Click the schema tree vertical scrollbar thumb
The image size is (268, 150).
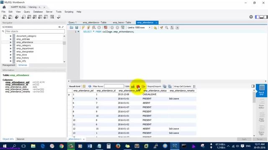pyautogui.click(x=64, y=43)
